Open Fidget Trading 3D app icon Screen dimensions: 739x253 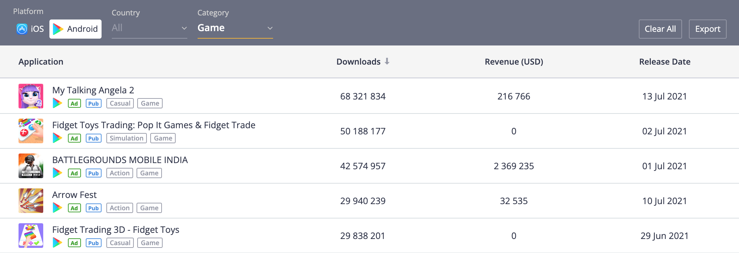click(31, 236)
